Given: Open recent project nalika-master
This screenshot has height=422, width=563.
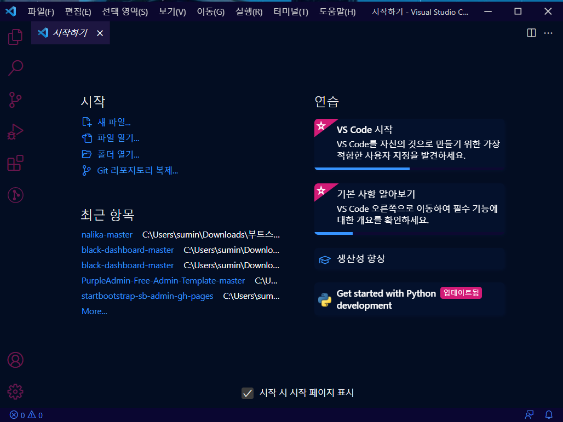Looking at the screenshot, I should coord(107,235).
